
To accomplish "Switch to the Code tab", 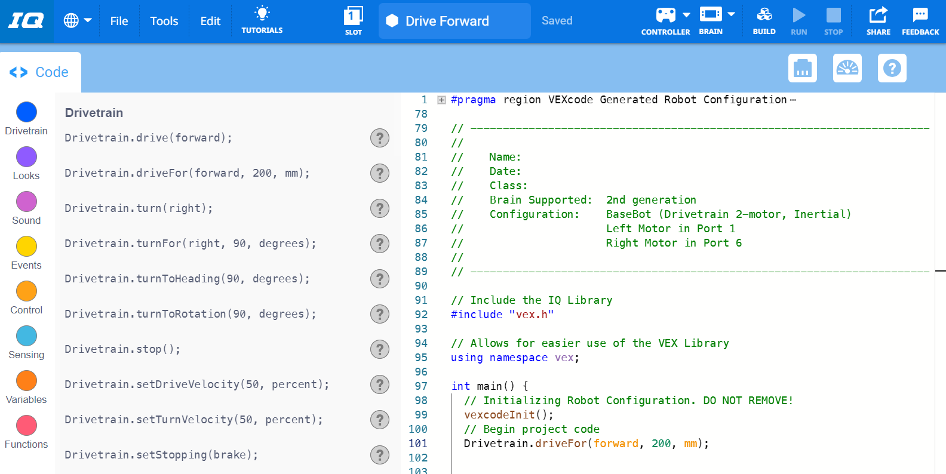I will click(40, 72).
